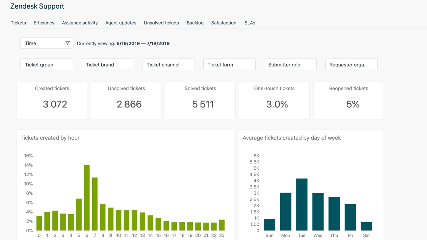Select the hour 5 bar in hourly chart
The image size is (427, 240).
(79, 214)
